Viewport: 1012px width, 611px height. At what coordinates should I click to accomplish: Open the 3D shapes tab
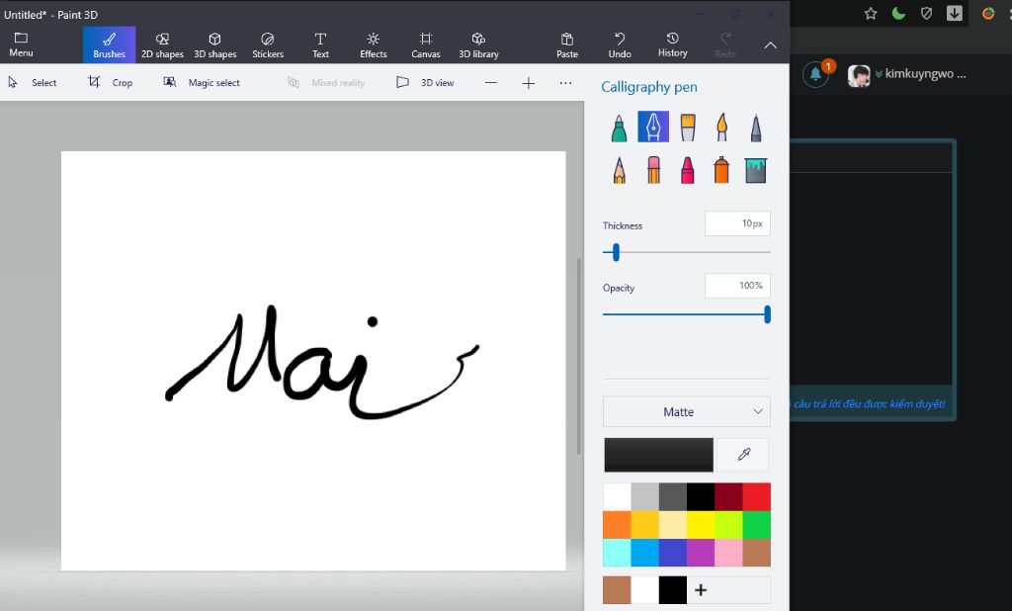[214, 44]
